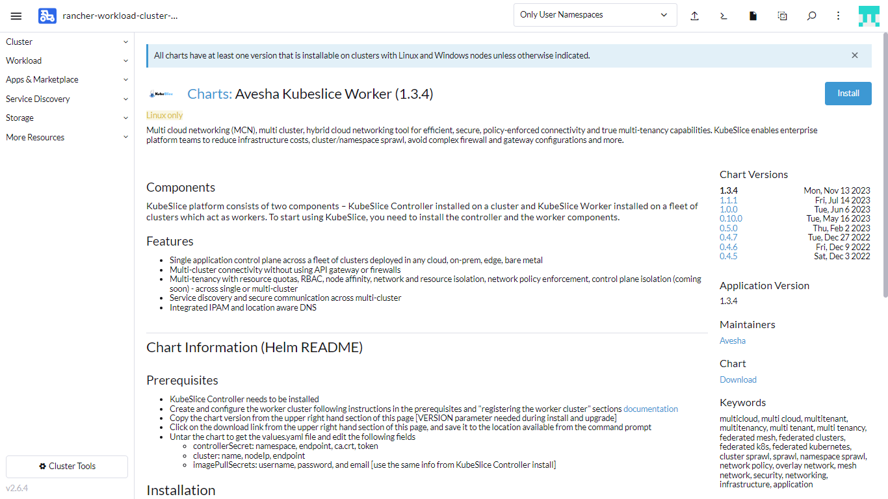888x499 pixels.
Task: Click the Import YAML upload icon
Action: point(694,16)
